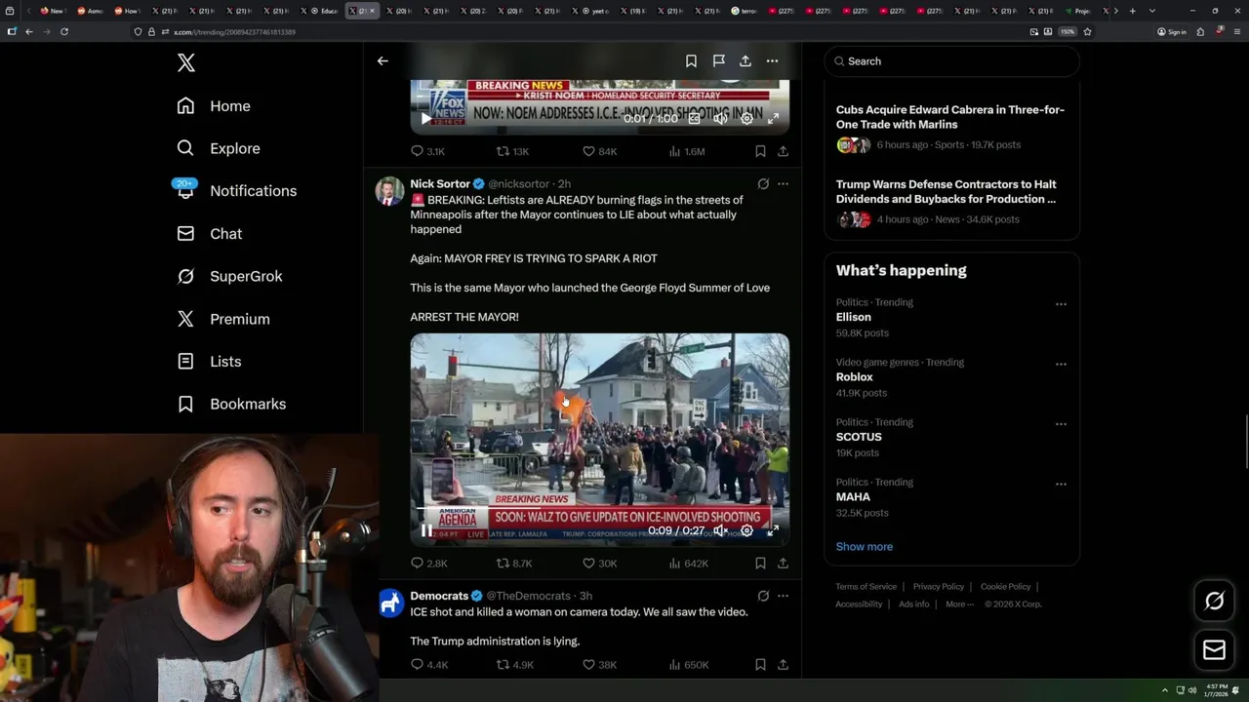Click the flag icon in header
The height and width of the screenshot is (702, 1249).
coord(718,60)
